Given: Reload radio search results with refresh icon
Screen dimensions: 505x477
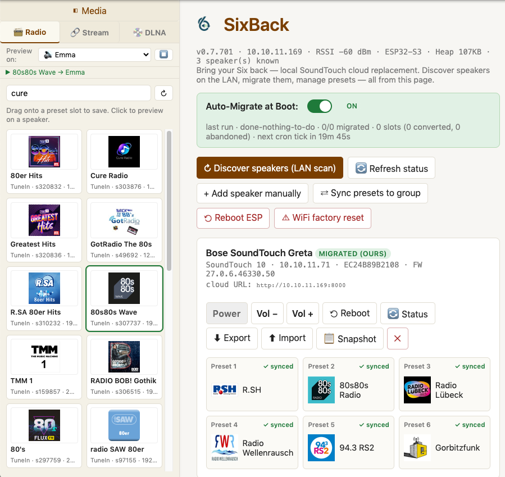Looking at the screenshot, I should (x=163, y=93).
